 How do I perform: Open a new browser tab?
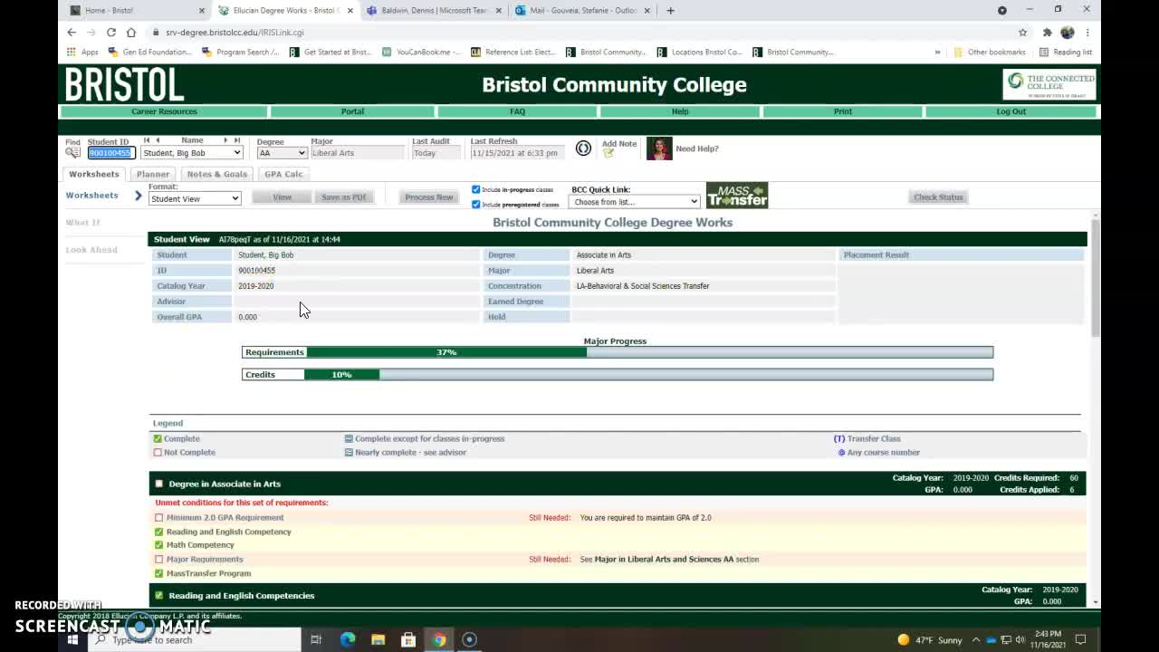(670, 10)
